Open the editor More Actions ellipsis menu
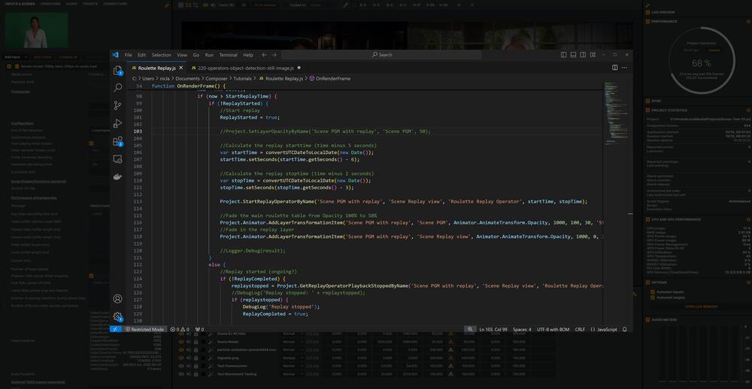 point(625,68)
